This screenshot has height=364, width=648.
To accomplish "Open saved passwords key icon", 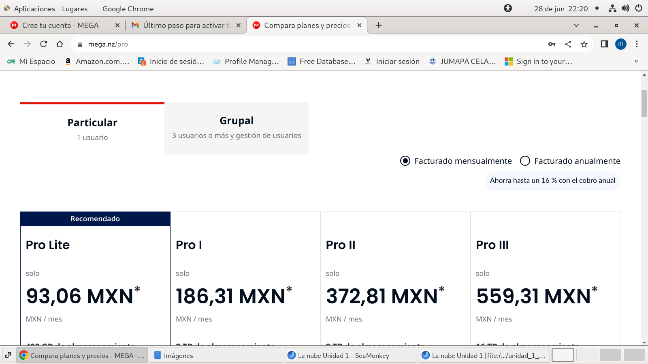I will pyautogui.click(x=552, y=44).
